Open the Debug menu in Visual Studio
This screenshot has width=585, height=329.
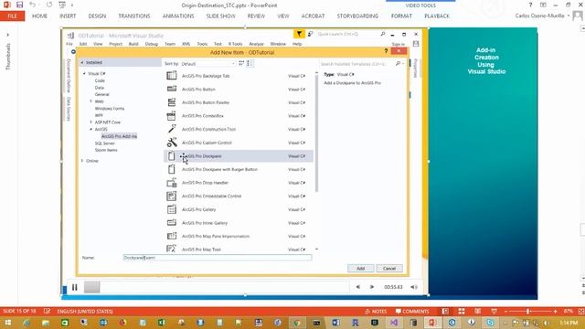tap(151, 44)
